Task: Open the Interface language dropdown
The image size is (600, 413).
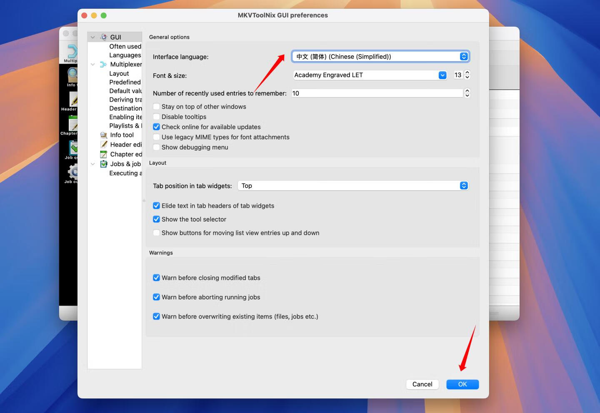Action: (x=380, y=57)
